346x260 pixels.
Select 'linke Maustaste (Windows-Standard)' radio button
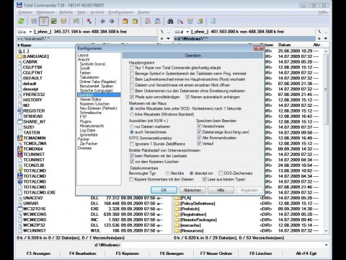pos(132,114)
